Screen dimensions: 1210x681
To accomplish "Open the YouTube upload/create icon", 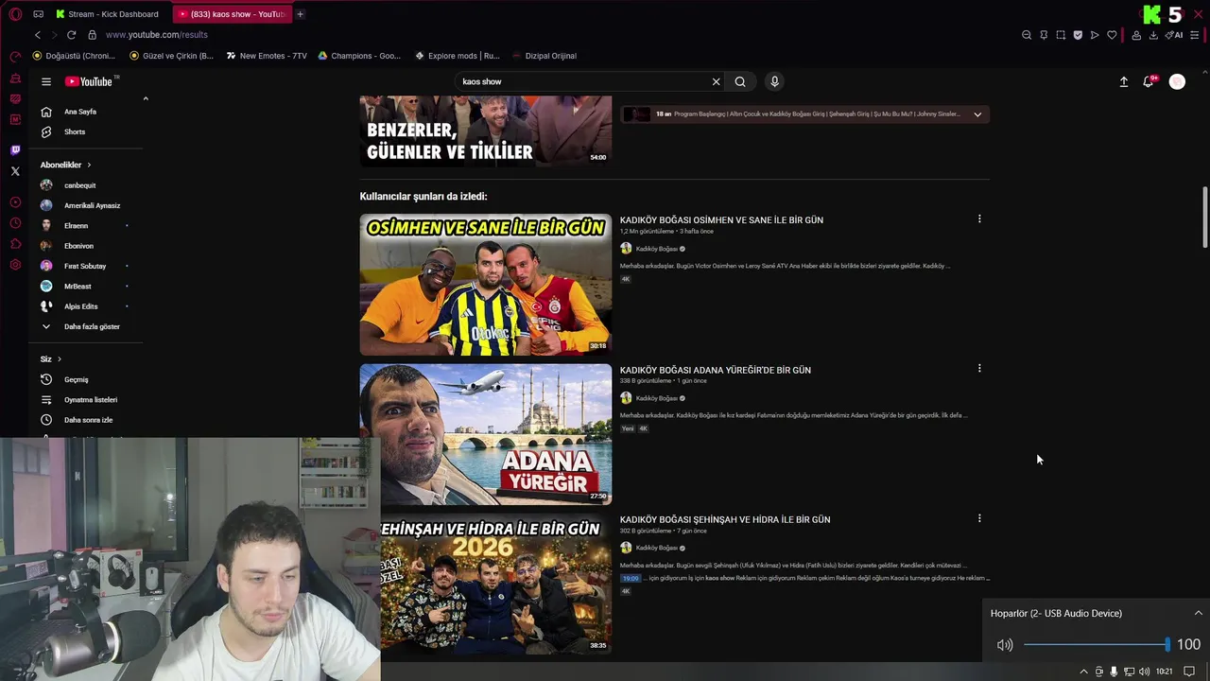I will pos(1124,81).
